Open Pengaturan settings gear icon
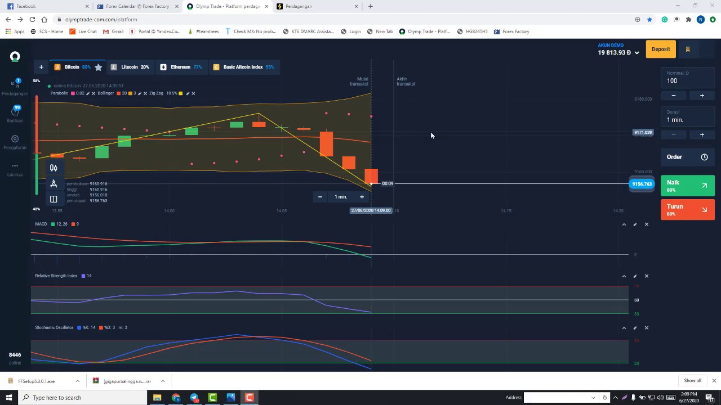The image size is (721, 405). [15, 142]
